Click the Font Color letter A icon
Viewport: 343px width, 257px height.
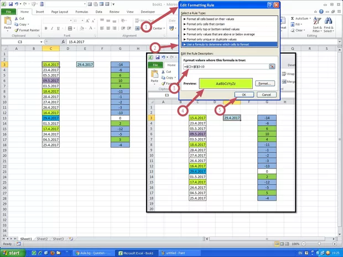click(x=91, y=28)
